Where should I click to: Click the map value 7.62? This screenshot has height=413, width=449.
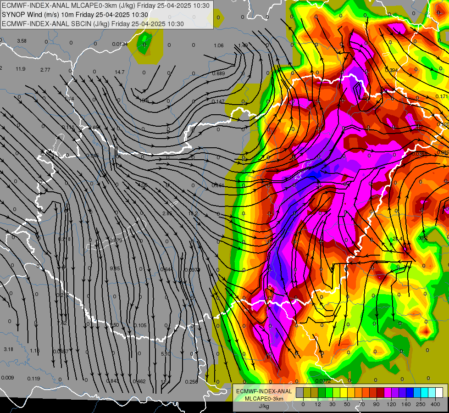(x=62, y=324)
